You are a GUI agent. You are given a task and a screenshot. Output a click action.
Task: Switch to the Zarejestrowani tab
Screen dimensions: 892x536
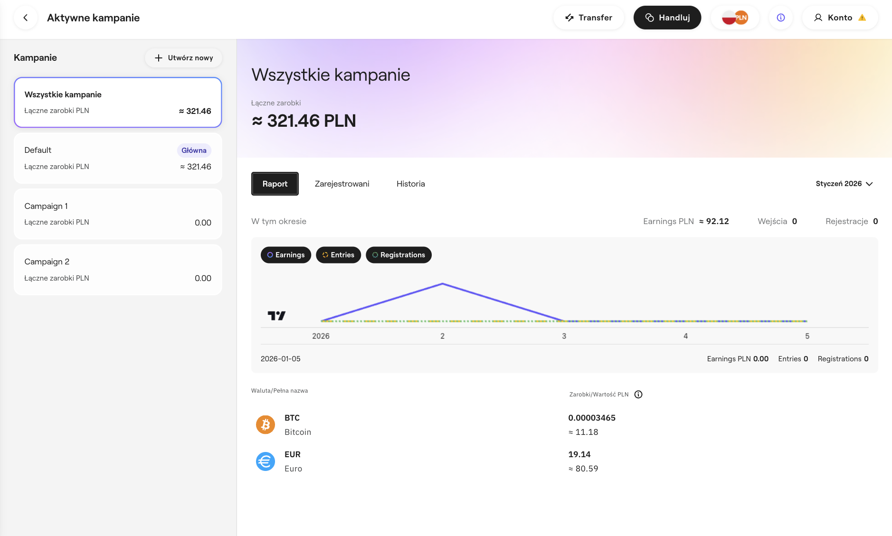(342, 184)
